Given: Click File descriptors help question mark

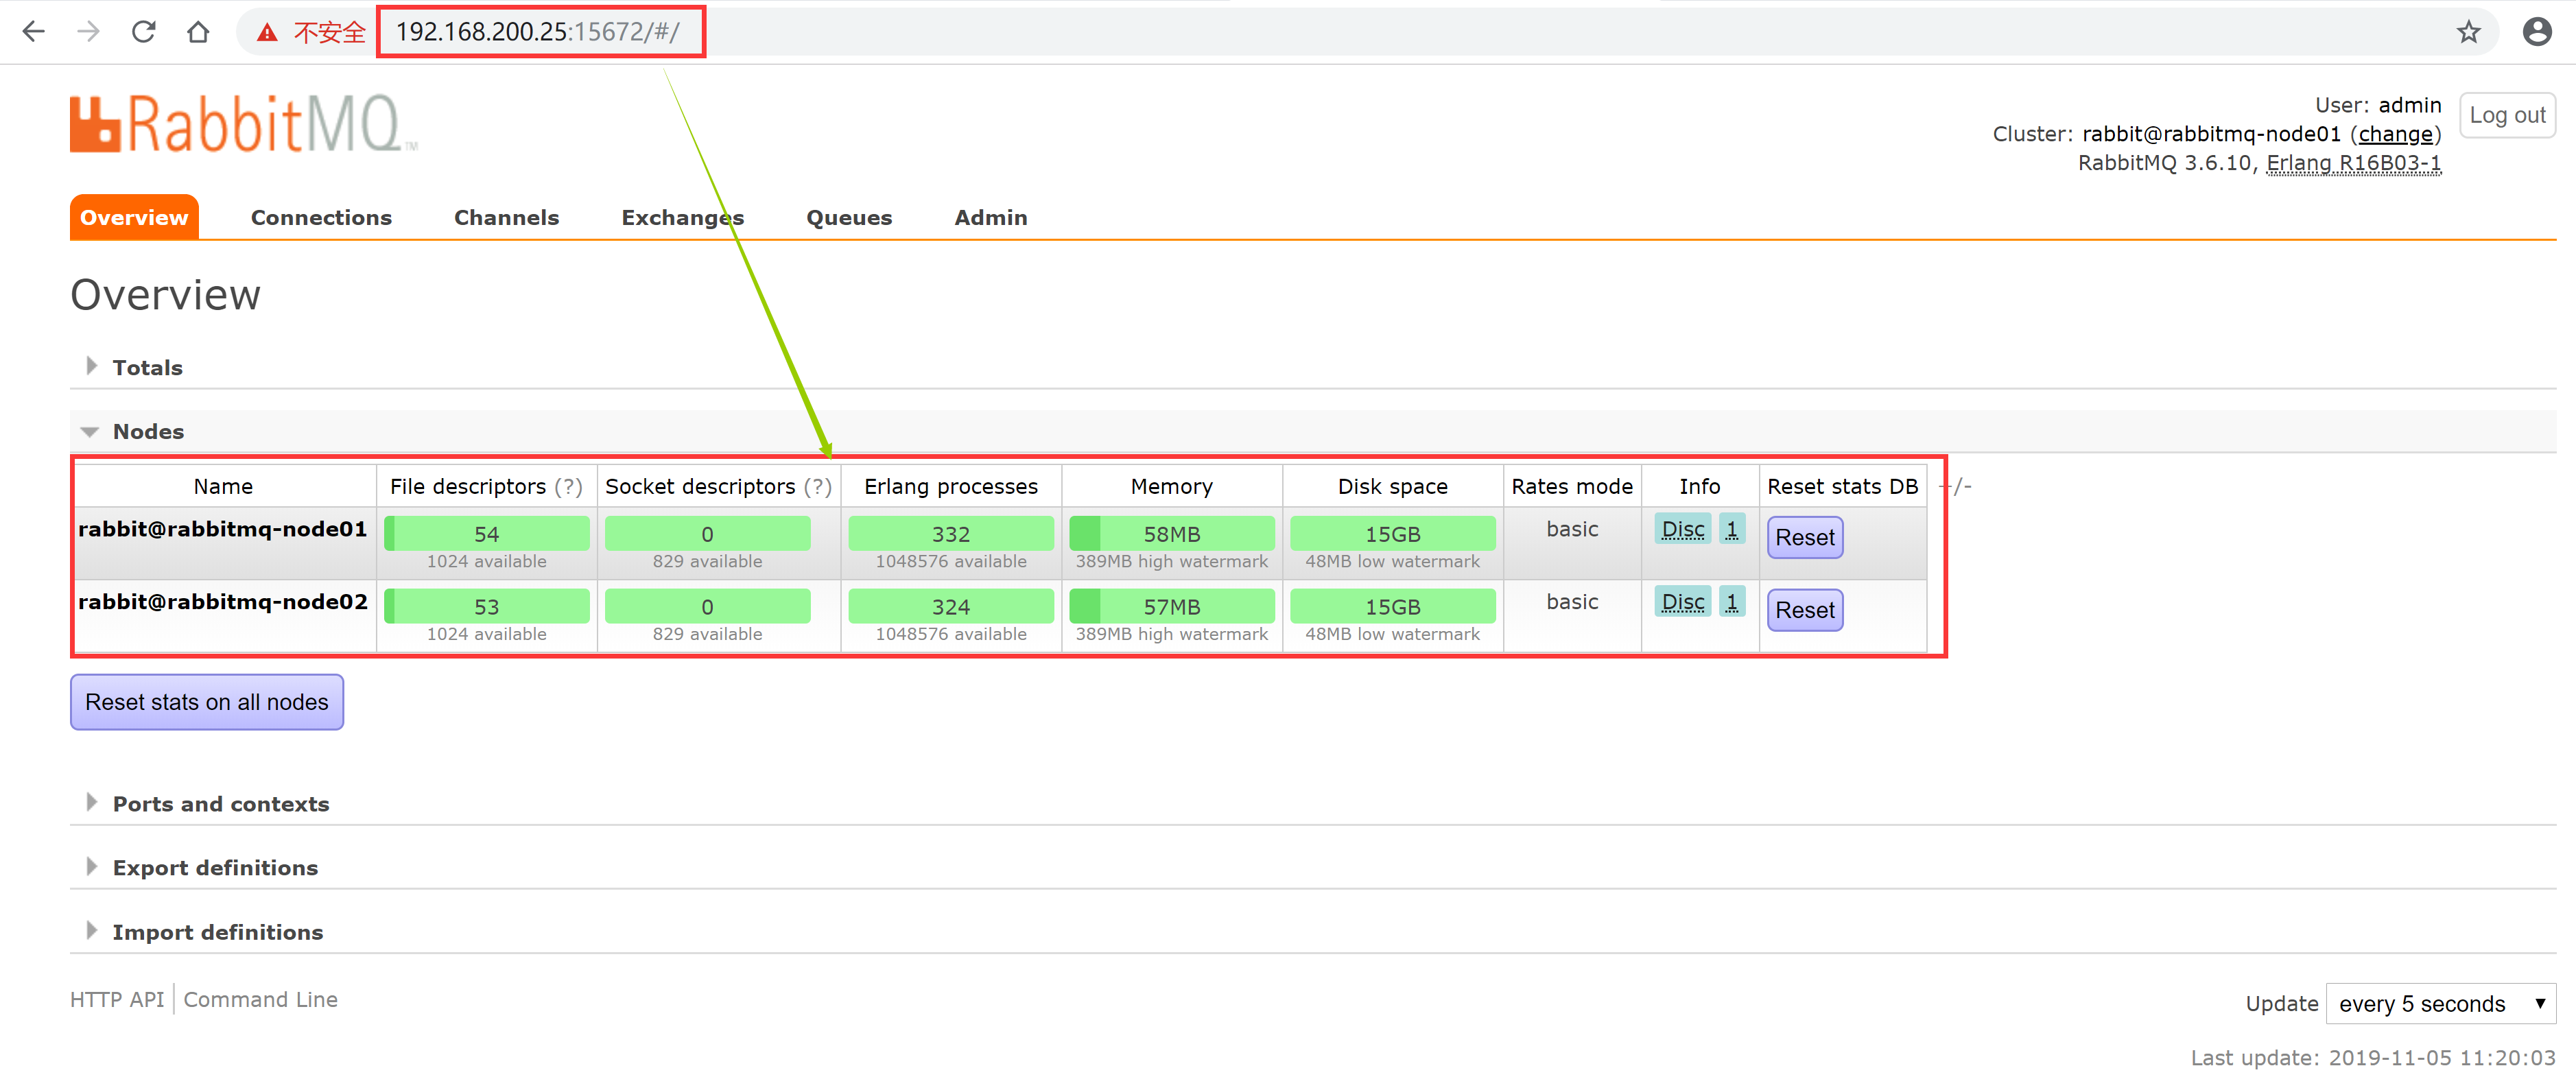Looking at the screenshot, I should [568, 487].
